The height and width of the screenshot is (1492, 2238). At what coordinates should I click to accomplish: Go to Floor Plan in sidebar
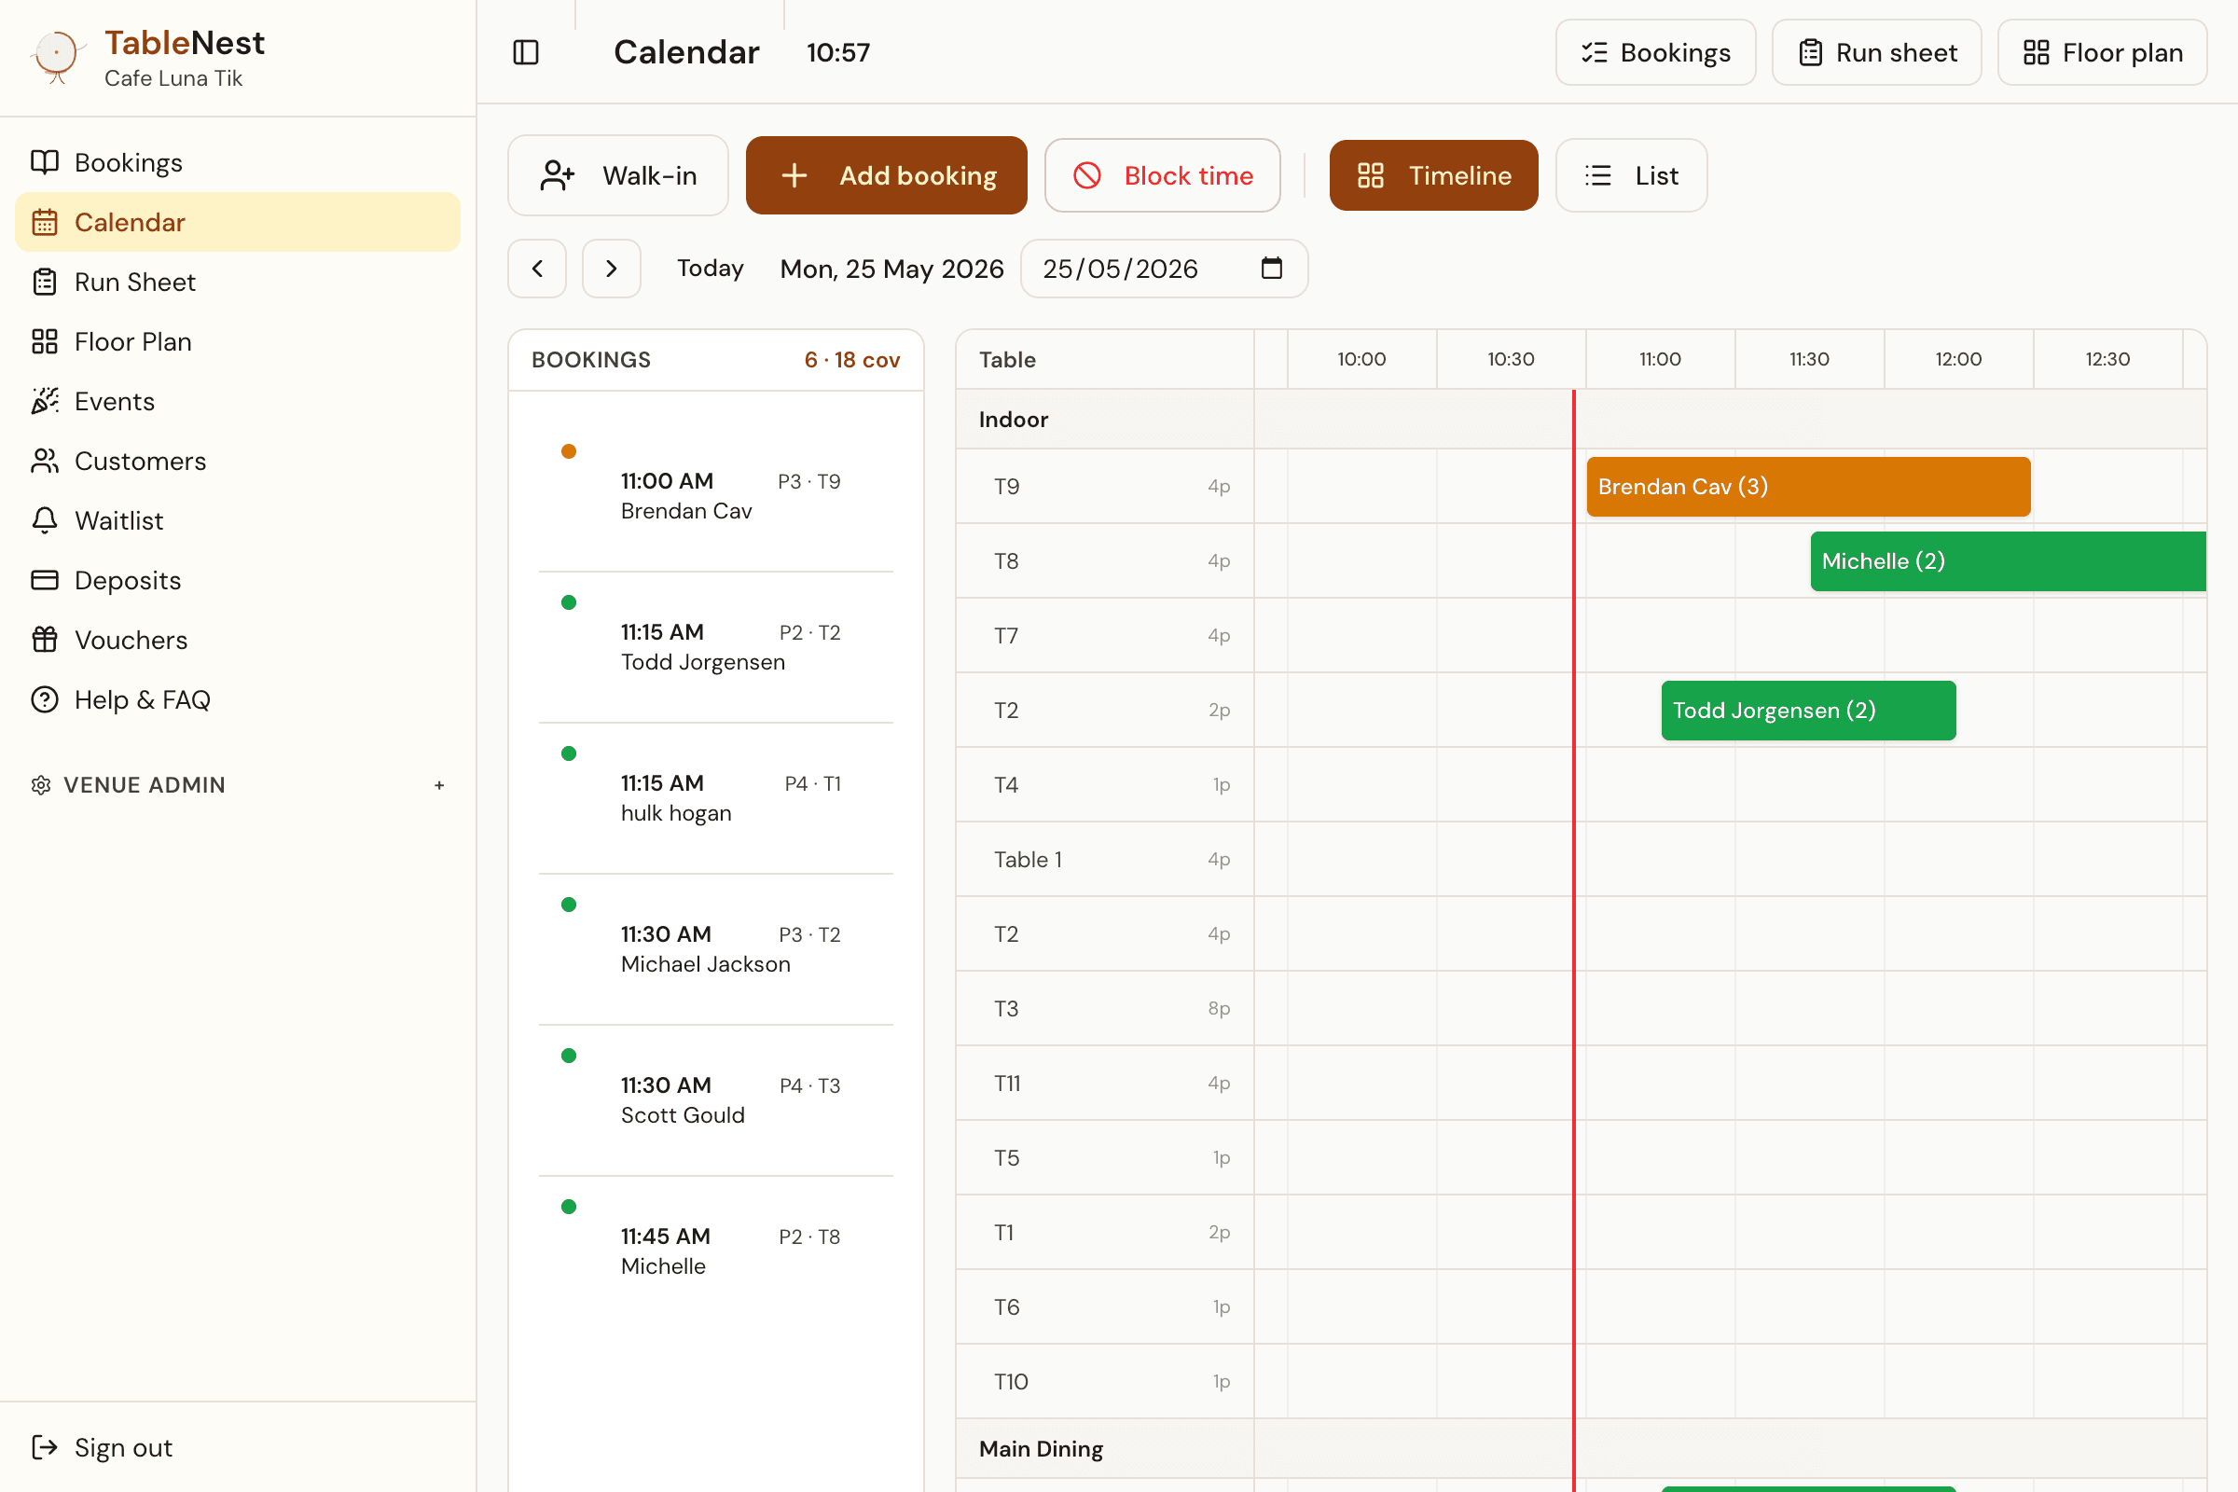click(x=238, y=341)
